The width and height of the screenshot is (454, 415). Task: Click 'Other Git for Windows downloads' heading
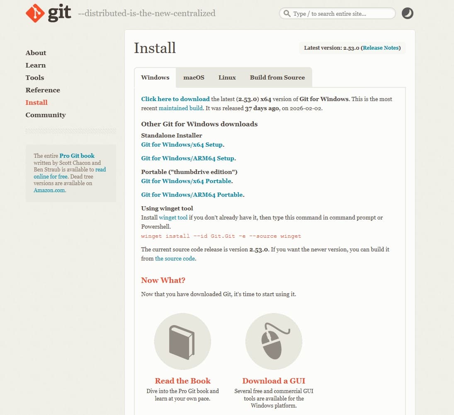[199, 124]
